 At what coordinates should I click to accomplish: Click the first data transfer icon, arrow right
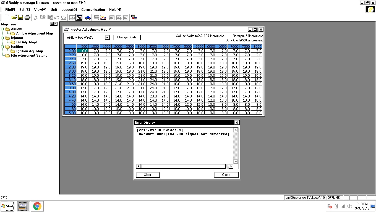pos(112,17)
